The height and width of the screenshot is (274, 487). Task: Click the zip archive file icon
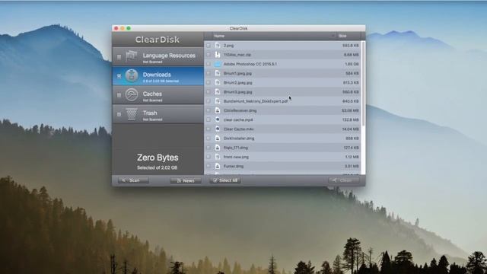pyautogui.click(x=218, y=55)
